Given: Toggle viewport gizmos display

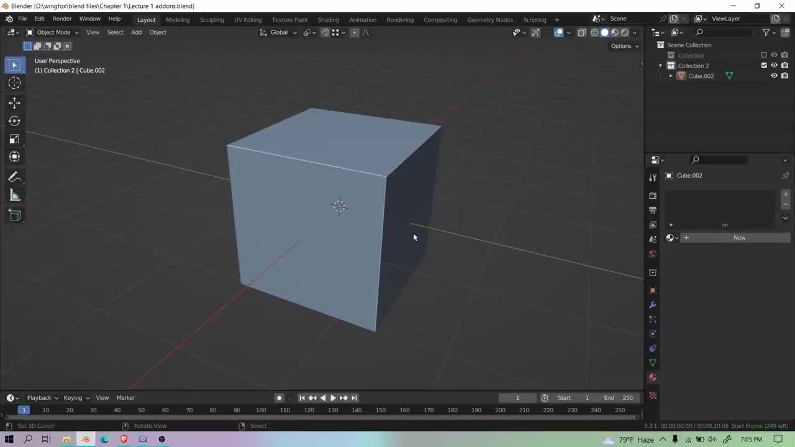Looking at the screenshot, I should click(x=535, y=32).
